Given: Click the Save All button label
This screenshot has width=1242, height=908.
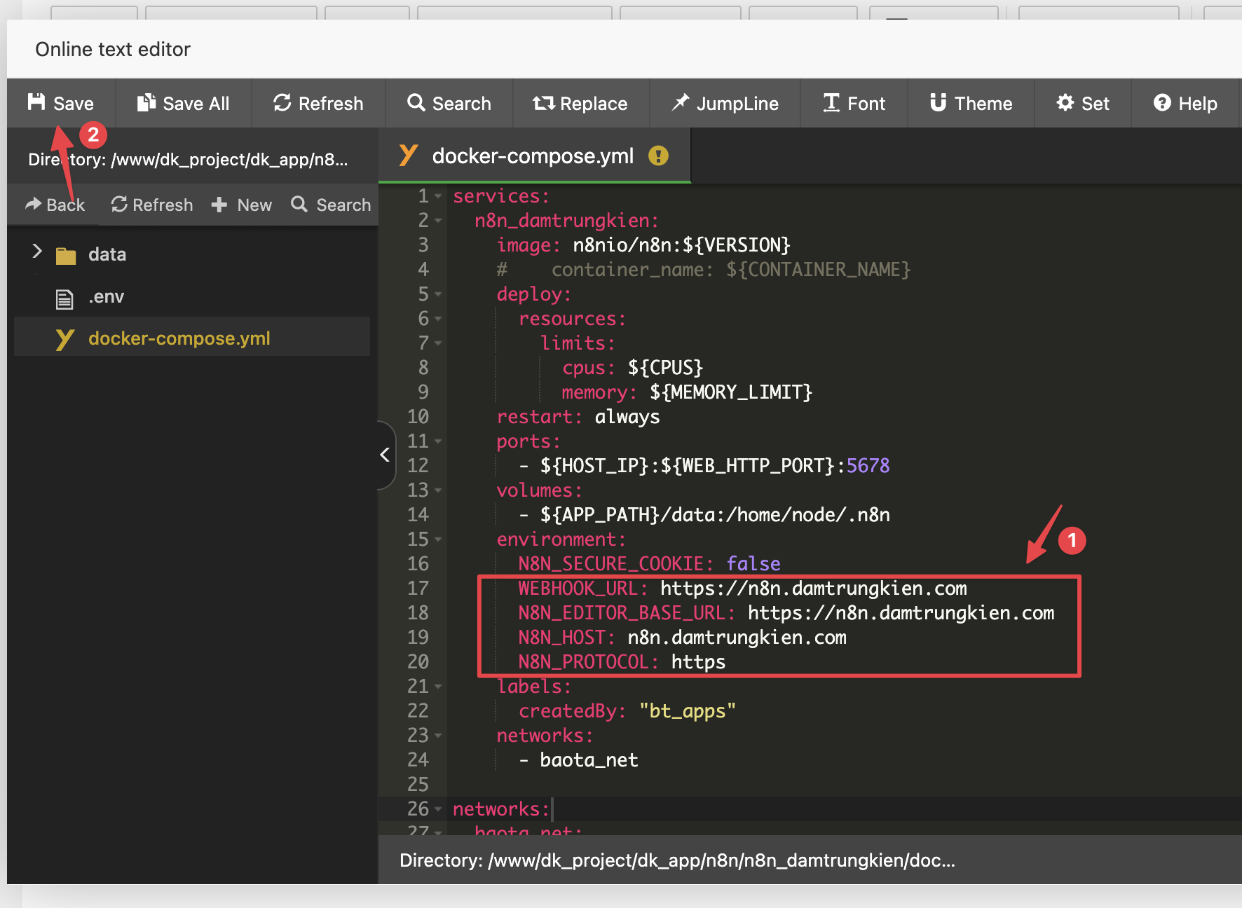Looking at the screenshot, I should coord(196,104).
